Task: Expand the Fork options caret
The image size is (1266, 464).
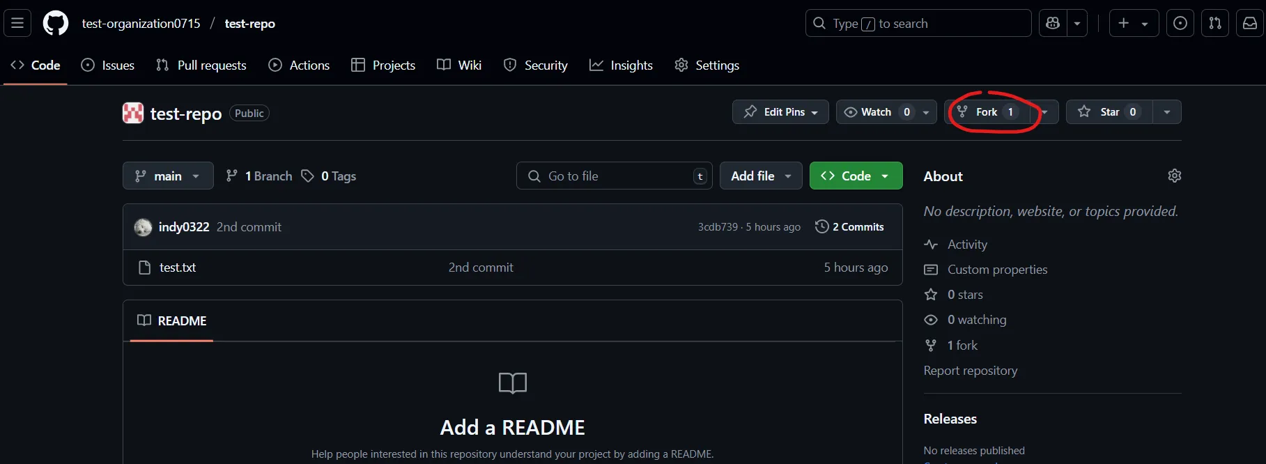Action: [1044, 111]
